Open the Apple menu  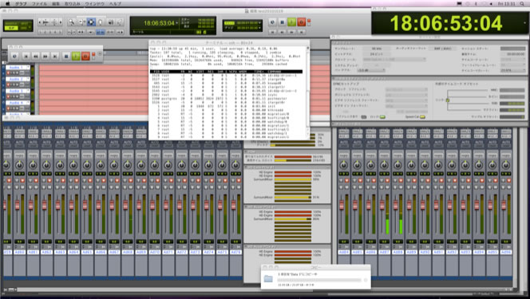[x=7, y=4]
